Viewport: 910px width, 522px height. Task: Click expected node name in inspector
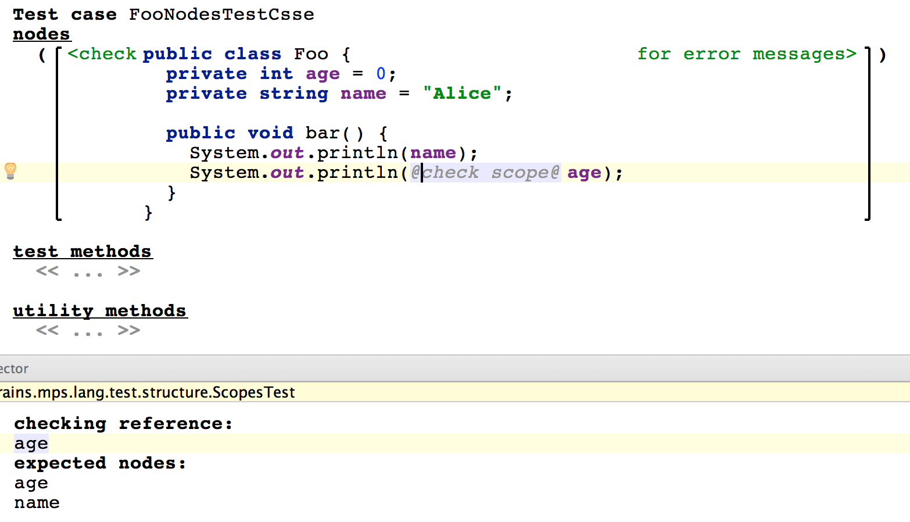[37, 503]
